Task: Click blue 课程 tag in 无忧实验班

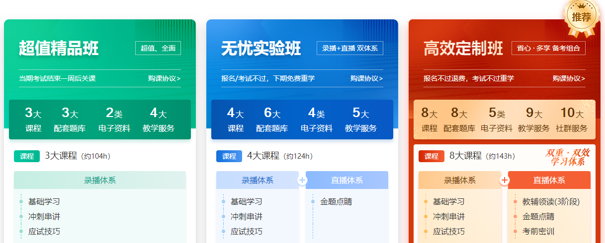Action: pyautogui.click(x=229, y=156)
